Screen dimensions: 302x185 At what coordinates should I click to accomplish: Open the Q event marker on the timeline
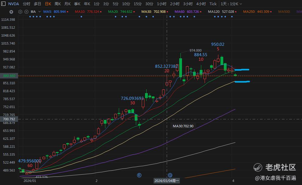click(x=170, y=175)
